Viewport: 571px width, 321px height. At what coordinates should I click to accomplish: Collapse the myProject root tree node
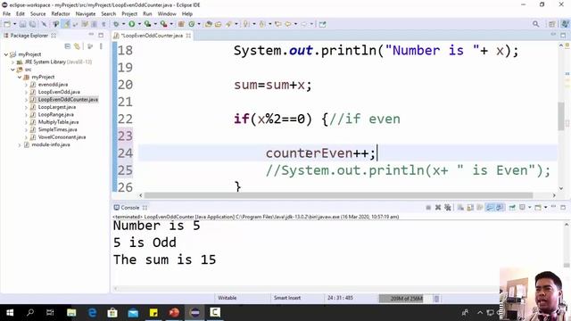pyautogui.click(x=6, y=54)
